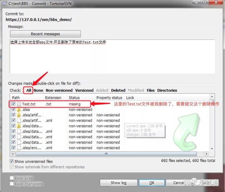The width and height of the screenshot is (225, 192).
Task: Toggle checkbox of .idea/artif... .xml row
Action: coord(13,120)
